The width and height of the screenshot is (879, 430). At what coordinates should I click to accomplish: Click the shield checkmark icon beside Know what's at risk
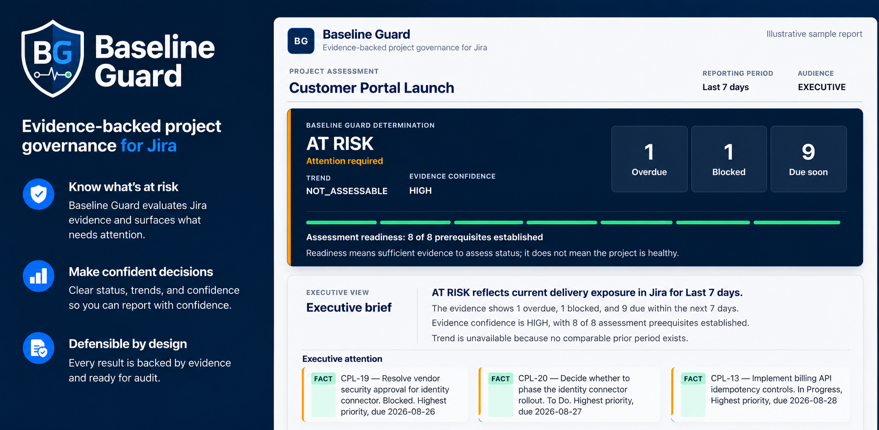(x=38, y=194)
